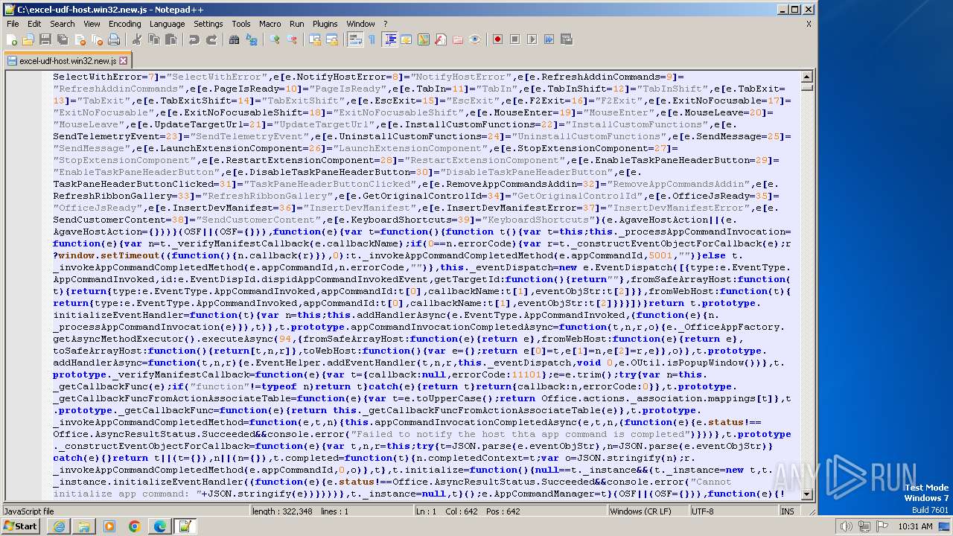Toggle file monitoring with the eye icon

tap(475, 39)
